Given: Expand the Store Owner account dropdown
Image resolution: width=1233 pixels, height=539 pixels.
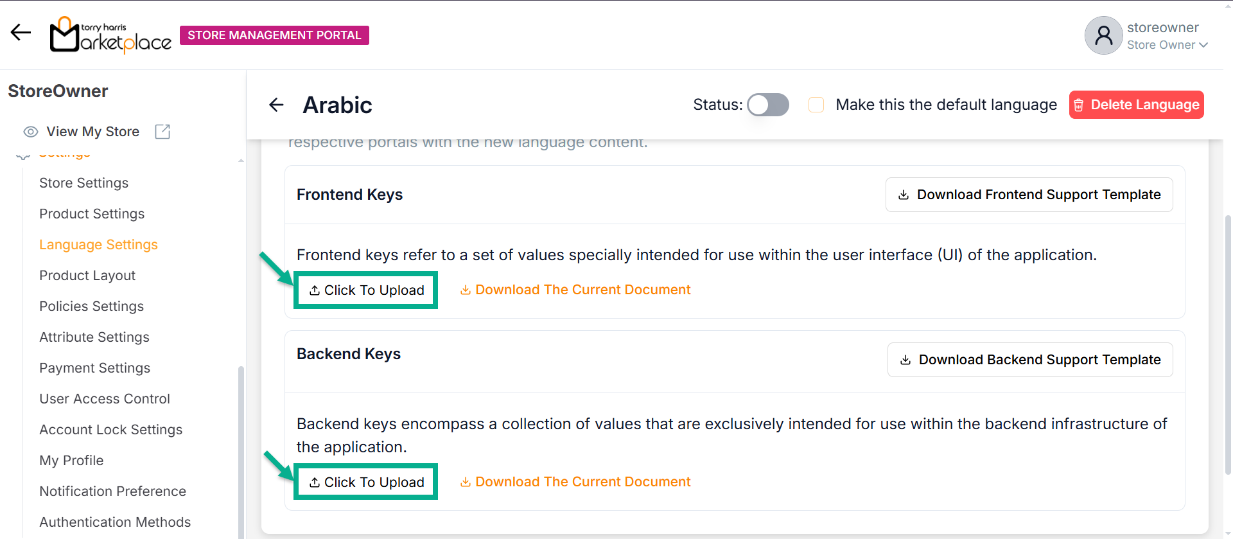Looking at the screenshot, I should [1203, 45].
